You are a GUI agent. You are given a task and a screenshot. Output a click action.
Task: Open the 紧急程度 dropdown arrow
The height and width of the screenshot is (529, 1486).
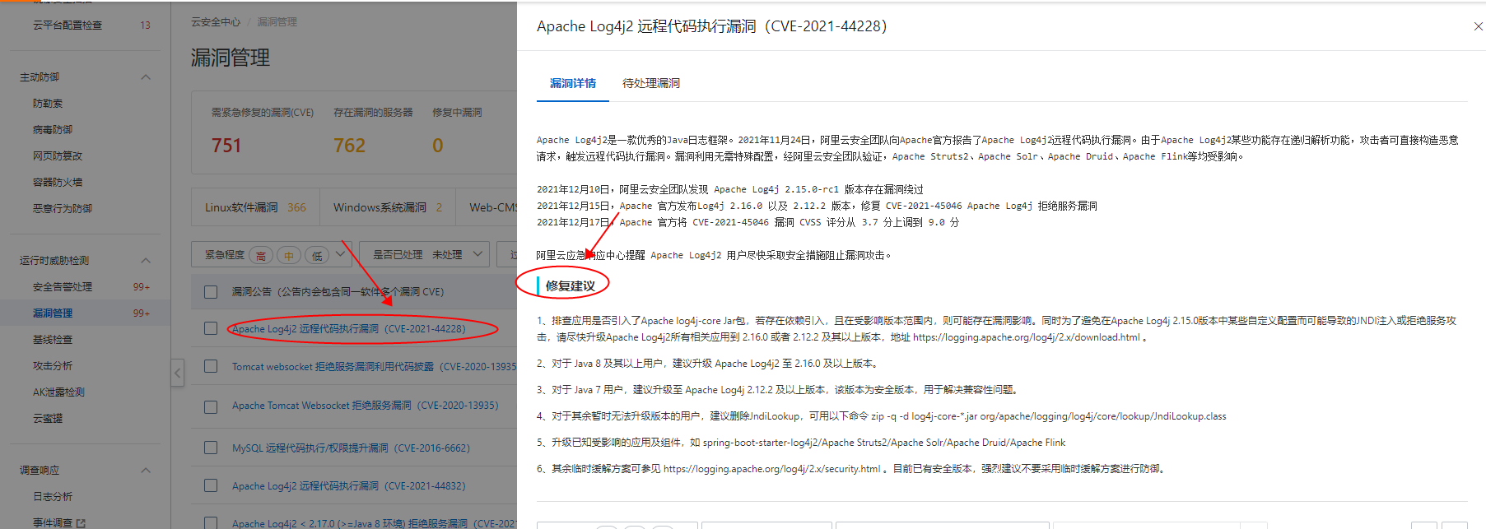point(341,254)
